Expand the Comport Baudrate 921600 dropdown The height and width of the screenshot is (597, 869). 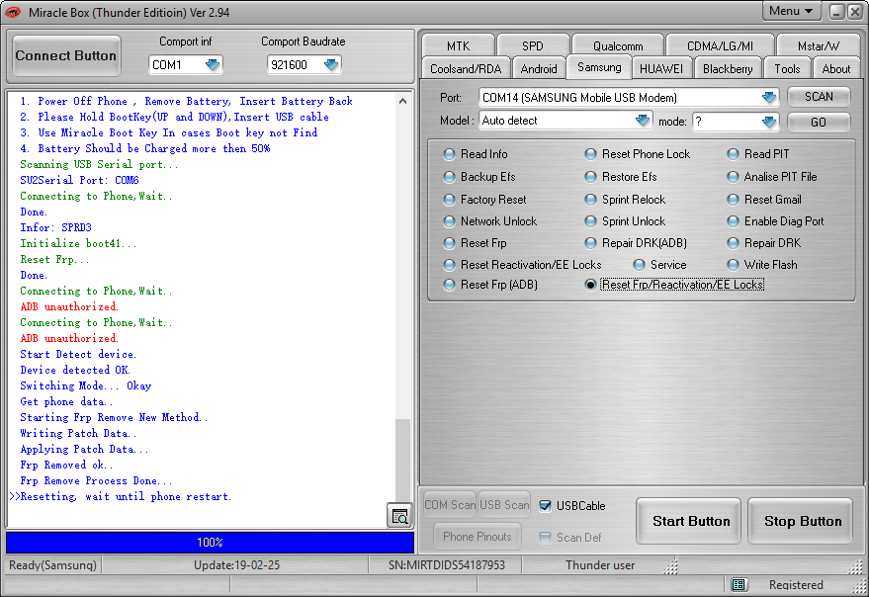click(x=331, y=65)
